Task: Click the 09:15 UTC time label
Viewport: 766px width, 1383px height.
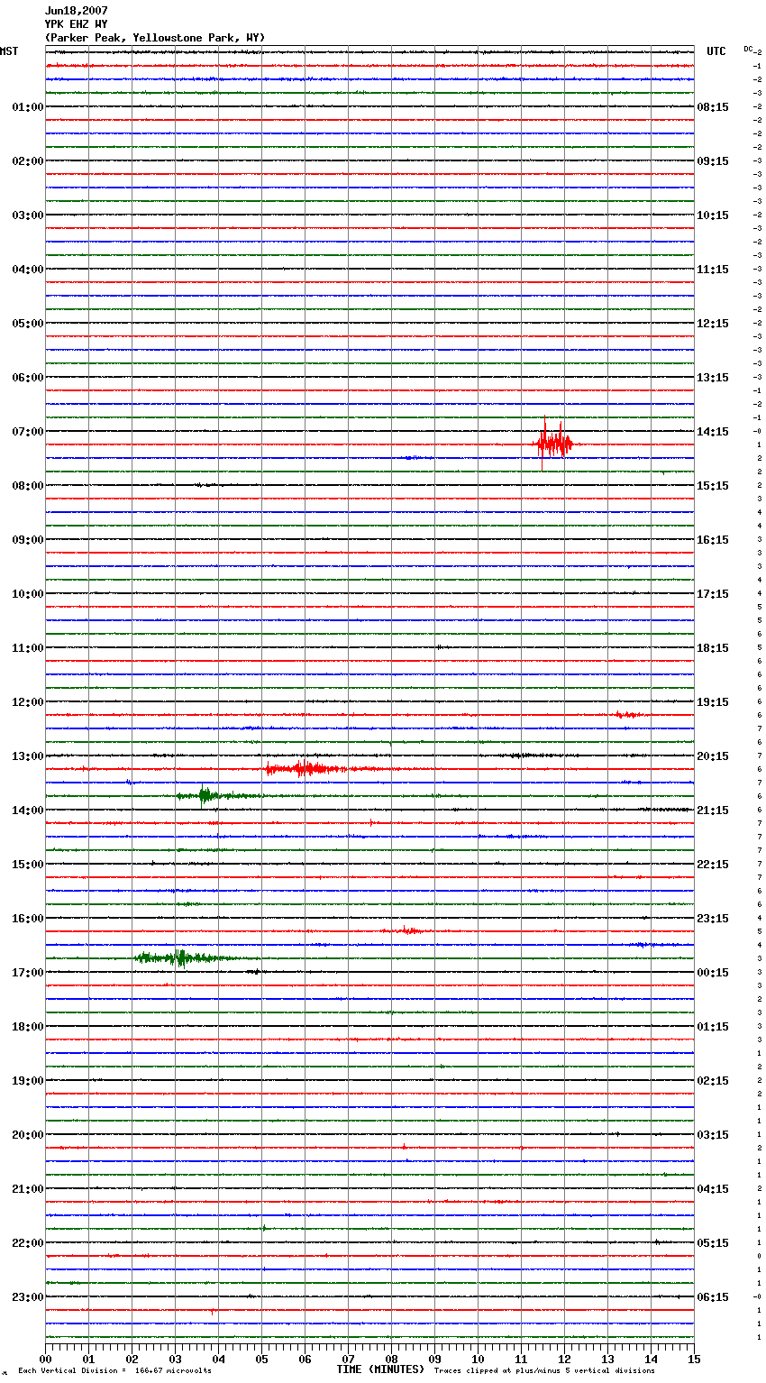Action: click(713, 161)
